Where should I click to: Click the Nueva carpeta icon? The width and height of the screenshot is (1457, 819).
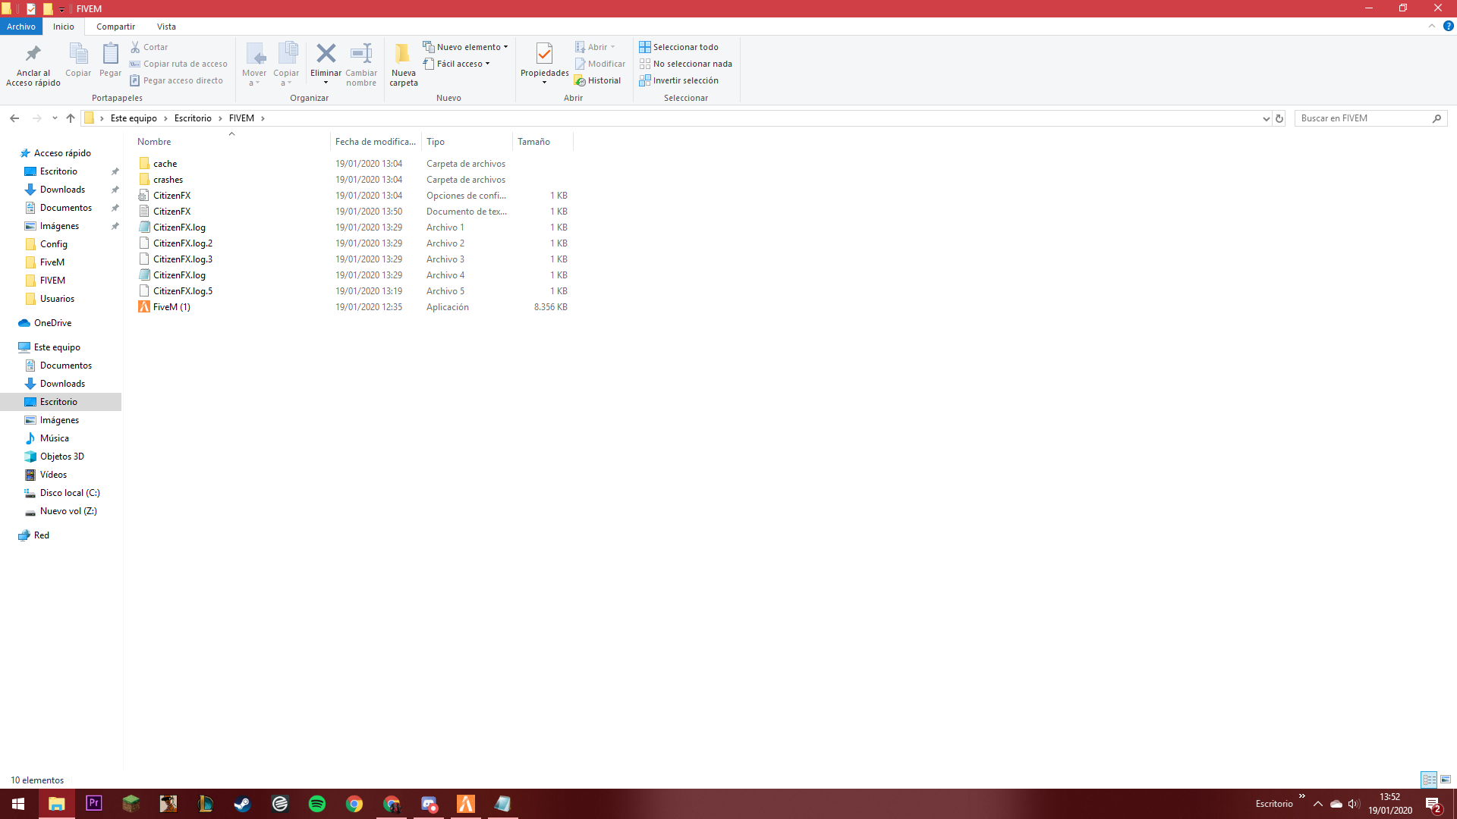(x=403, y=53)
